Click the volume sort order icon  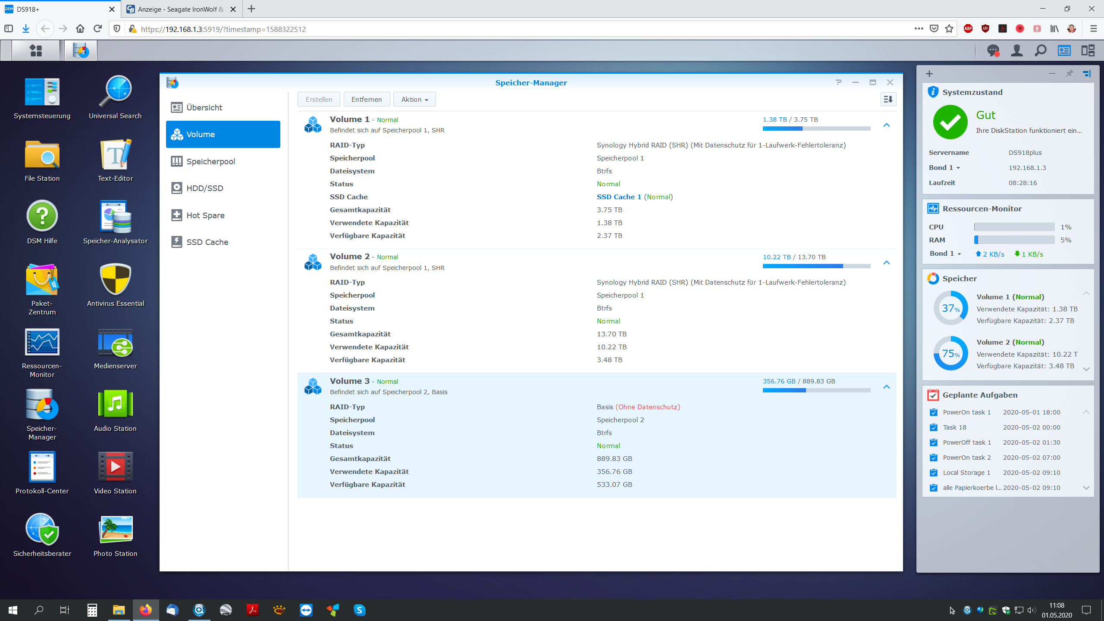click(x=888, y=100)
